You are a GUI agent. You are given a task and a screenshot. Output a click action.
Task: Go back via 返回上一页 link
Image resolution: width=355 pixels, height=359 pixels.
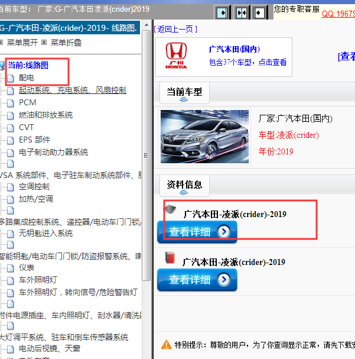coord(175,29)
